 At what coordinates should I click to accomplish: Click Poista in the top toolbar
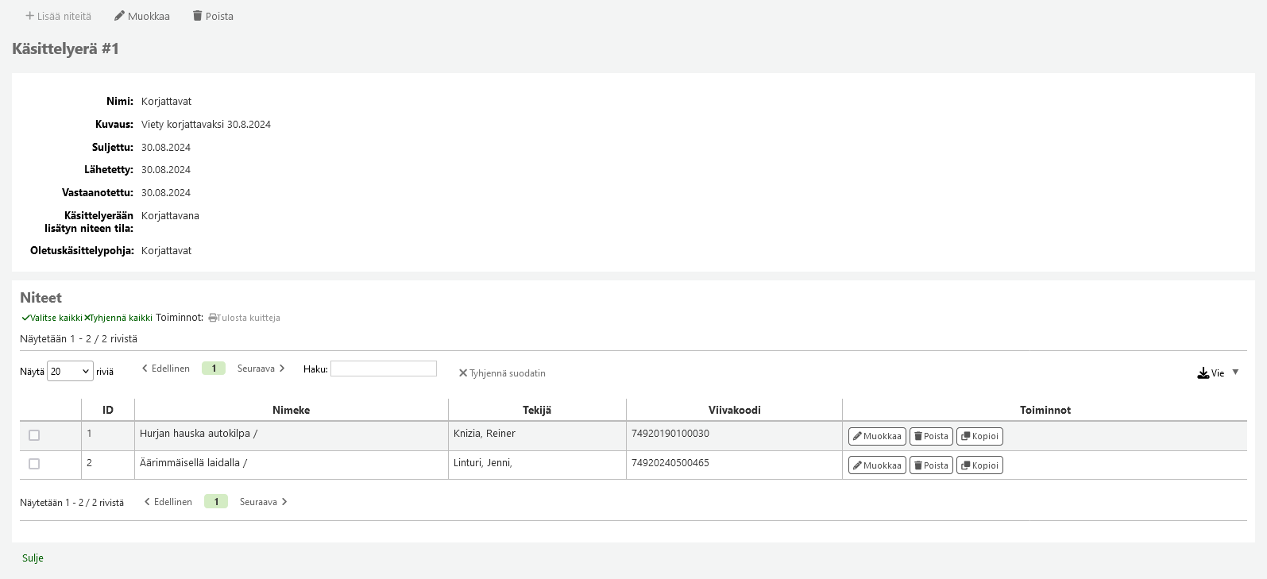pos(213,16)
